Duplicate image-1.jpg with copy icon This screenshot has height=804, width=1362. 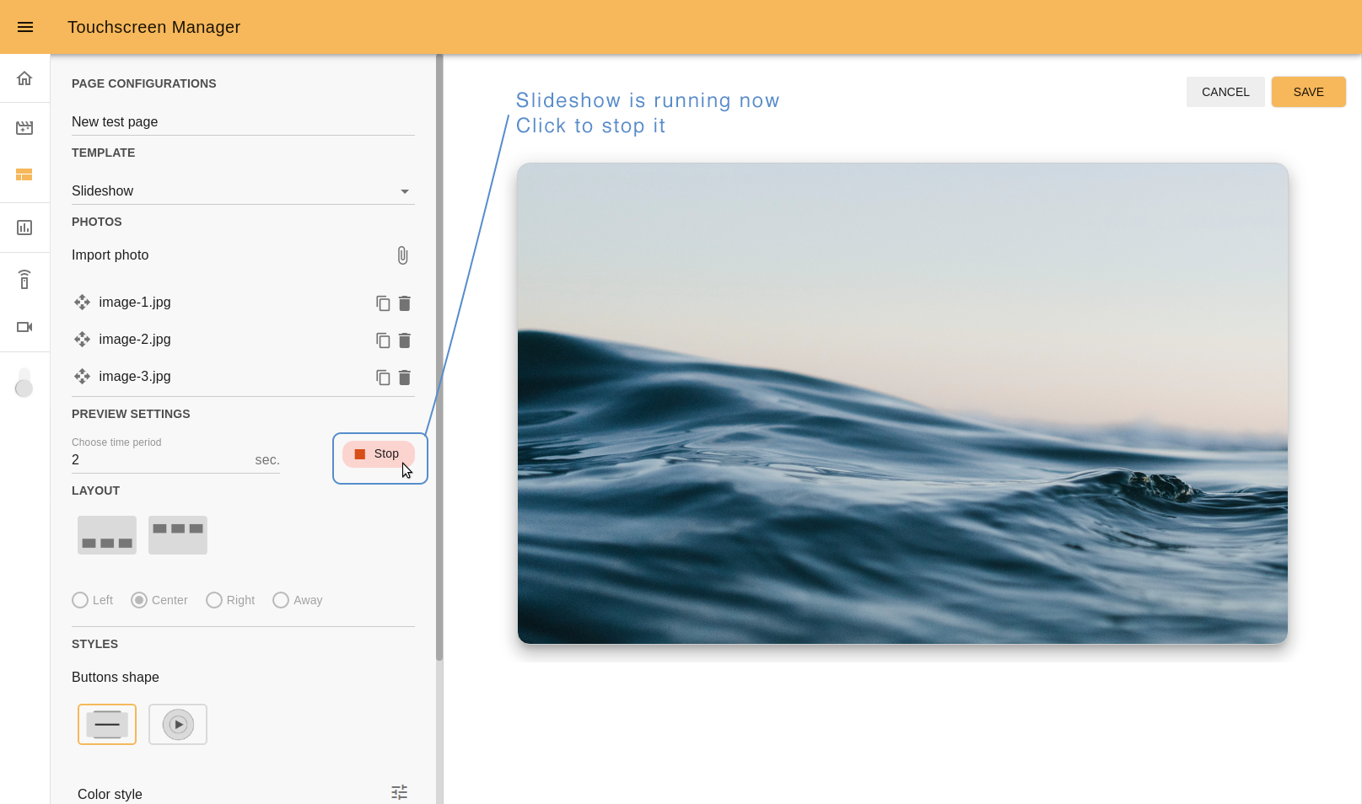tap(383, 303)
